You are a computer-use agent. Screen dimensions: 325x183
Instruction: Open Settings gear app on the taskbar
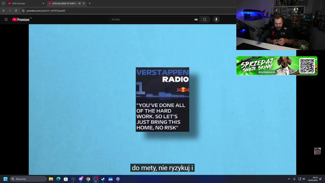tap(118, 179)
